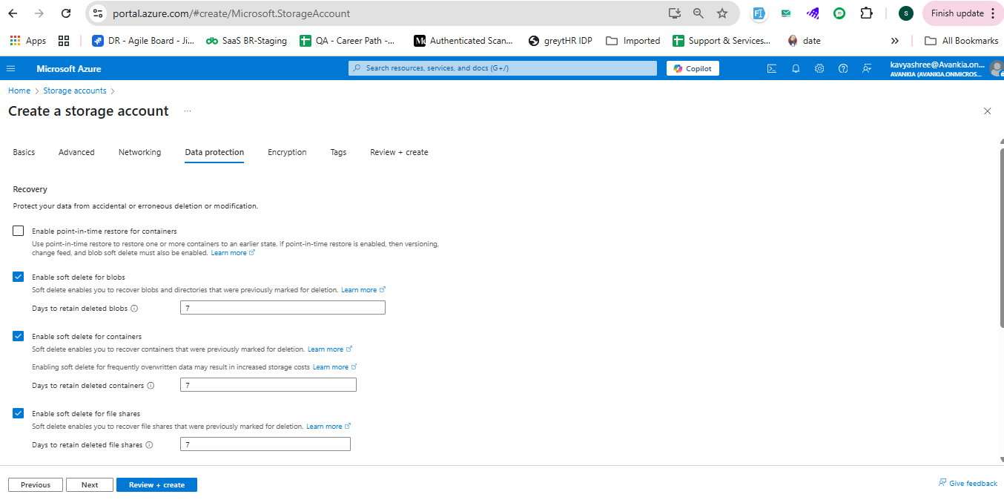Open the Azure portal hamburger menu
The image size is (1004, 500).
pyautogui.click(x=10, y=68)
